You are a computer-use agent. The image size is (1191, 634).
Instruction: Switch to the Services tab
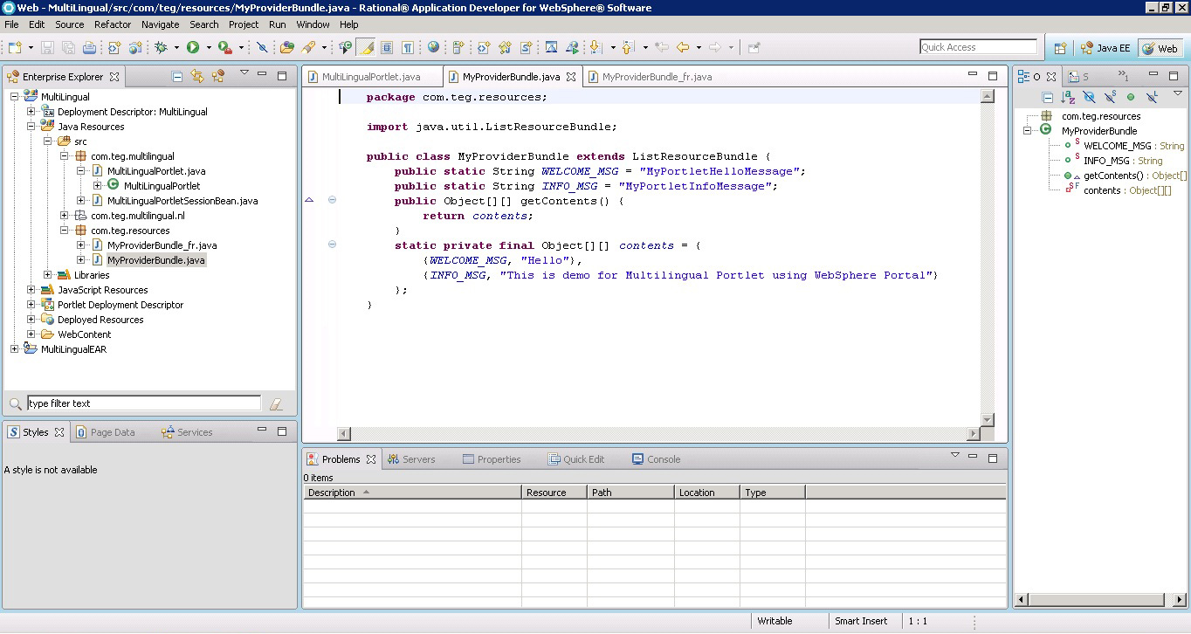tap(187, 432)
